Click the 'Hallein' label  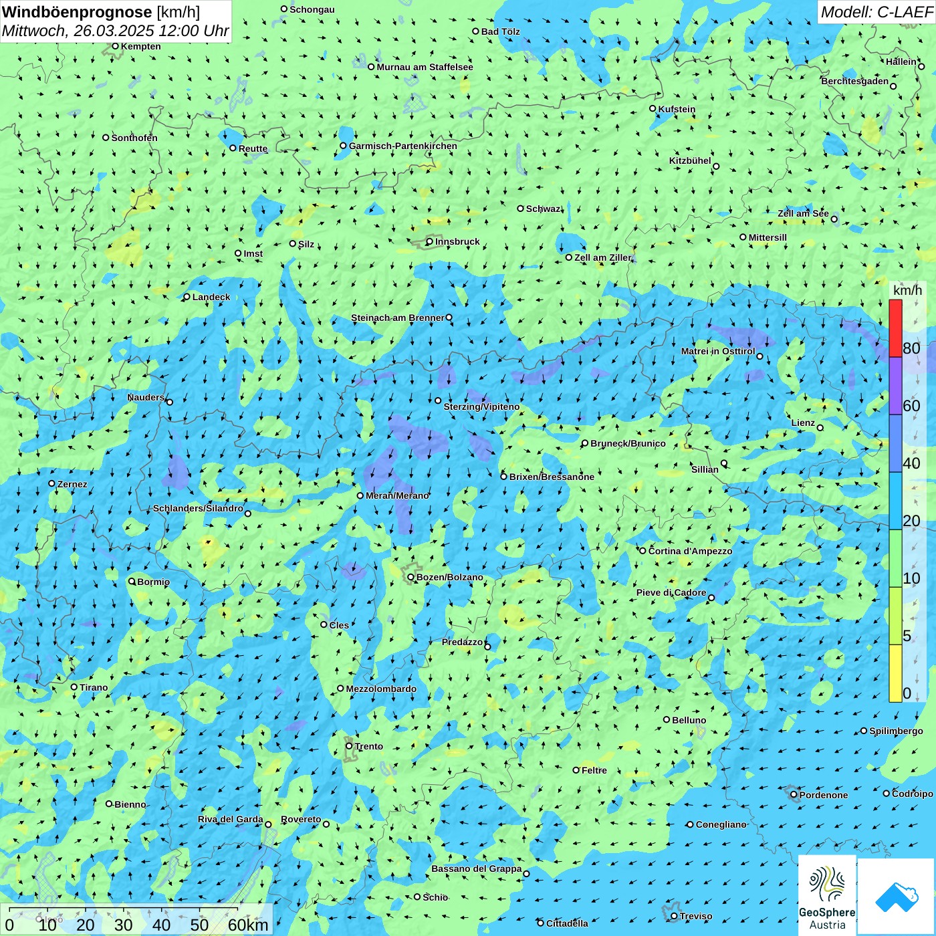(901, 62)
